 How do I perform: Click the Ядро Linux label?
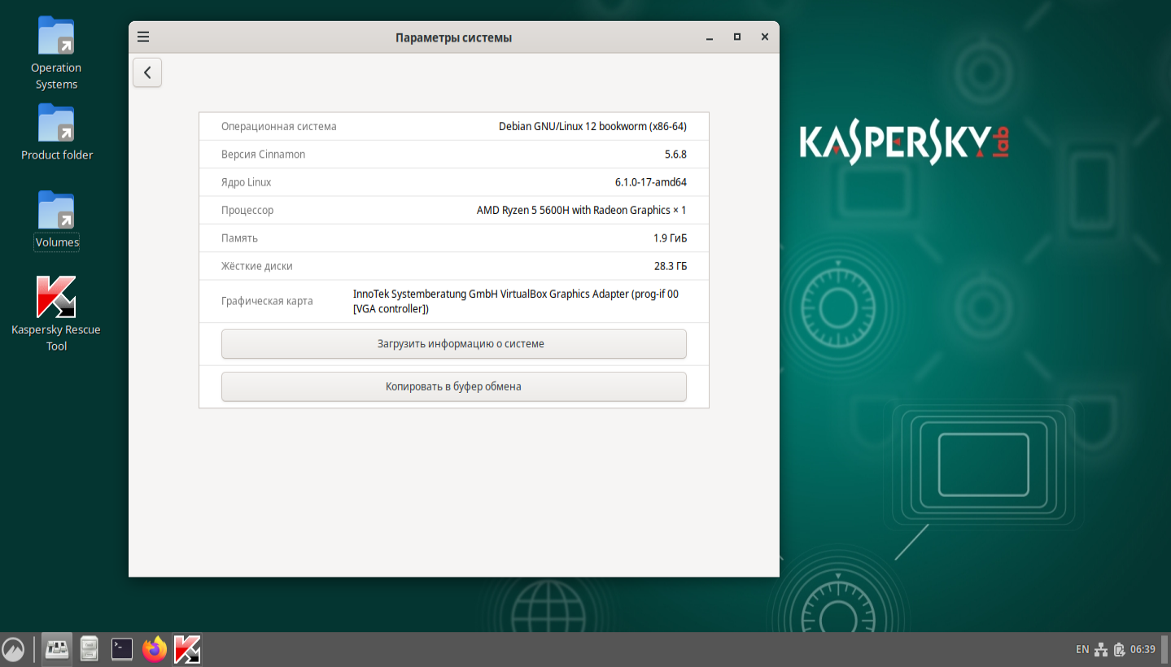246,182
